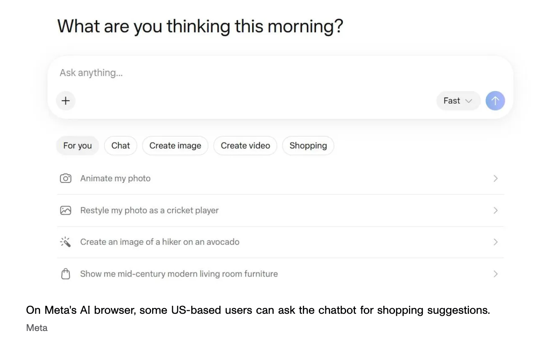Choose the mid-century modern furniture prompt
This screenshot has width=545, height=353.
[179, 274]
